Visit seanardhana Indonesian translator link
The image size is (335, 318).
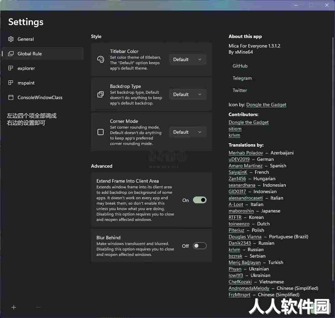242,185
